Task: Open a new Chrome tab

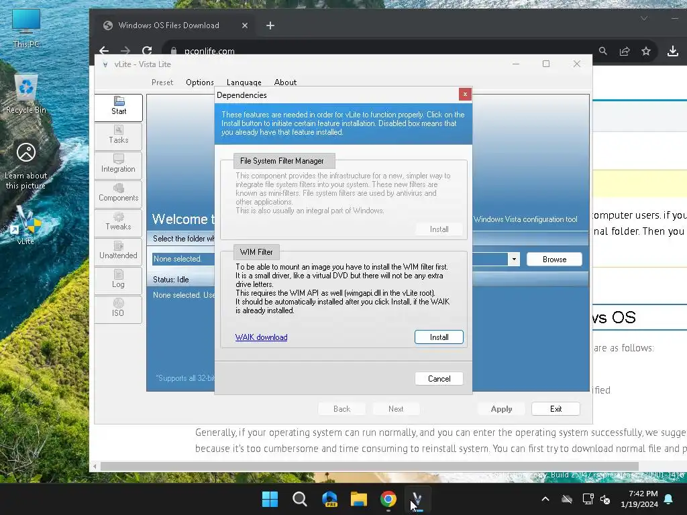Action: (270, 25)
